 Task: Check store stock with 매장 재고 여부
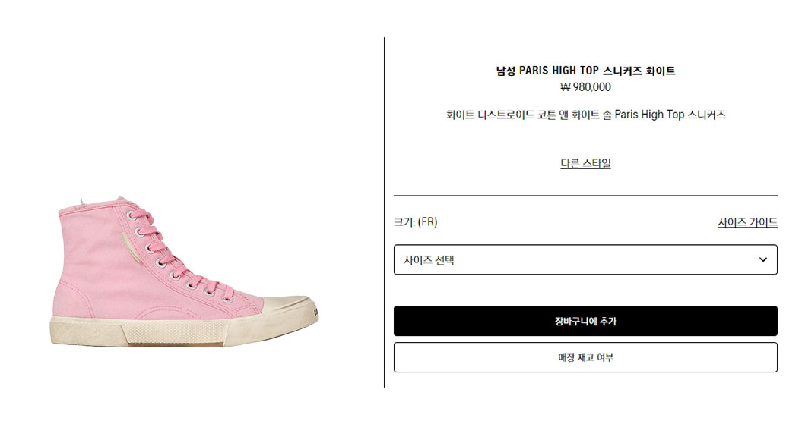pos(585,357)
